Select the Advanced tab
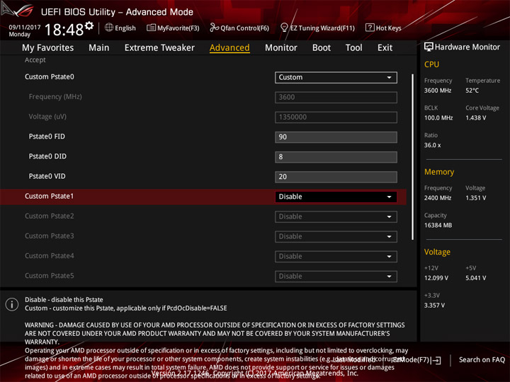This screenshot has height=382, width=510. (x=229, y=48)
